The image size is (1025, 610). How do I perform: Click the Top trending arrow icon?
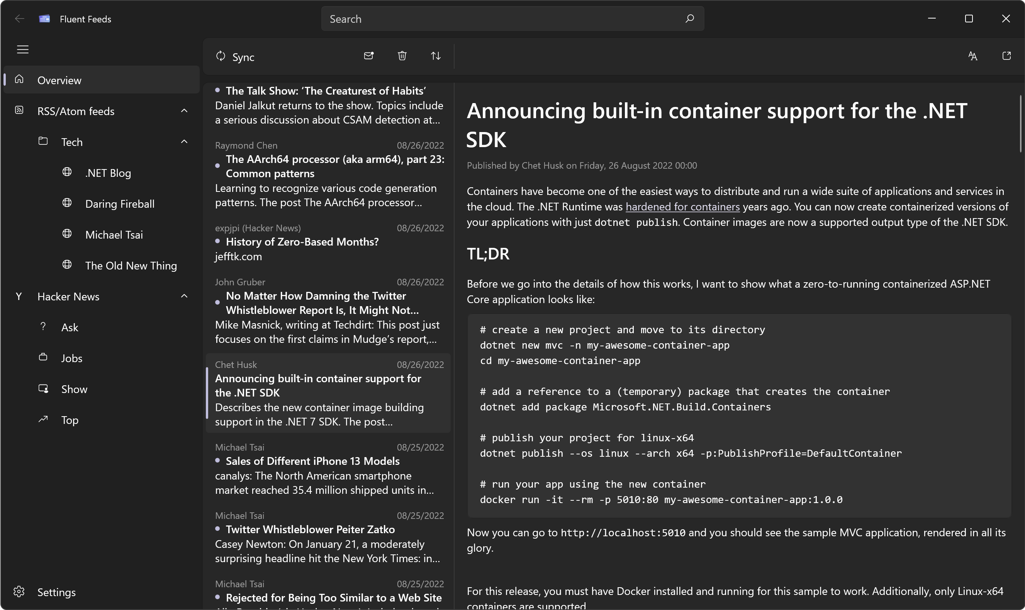point(43,419)
